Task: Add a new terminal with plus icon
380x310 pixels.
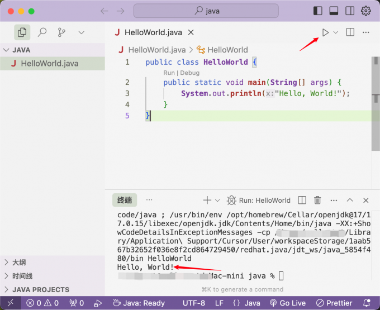Action: [207, 200]
